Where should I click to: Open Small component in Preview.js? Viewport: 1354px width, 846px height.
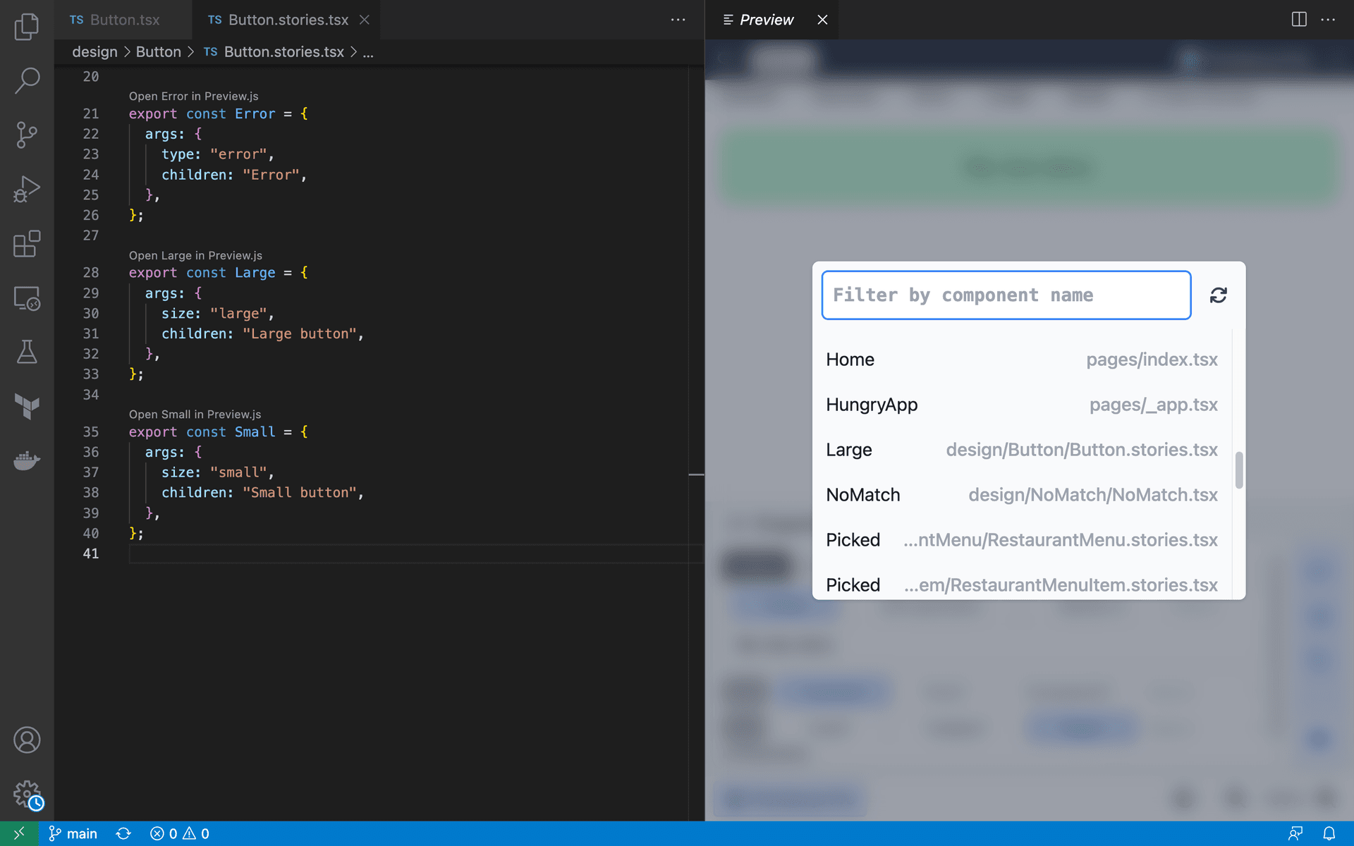(193, 413)
